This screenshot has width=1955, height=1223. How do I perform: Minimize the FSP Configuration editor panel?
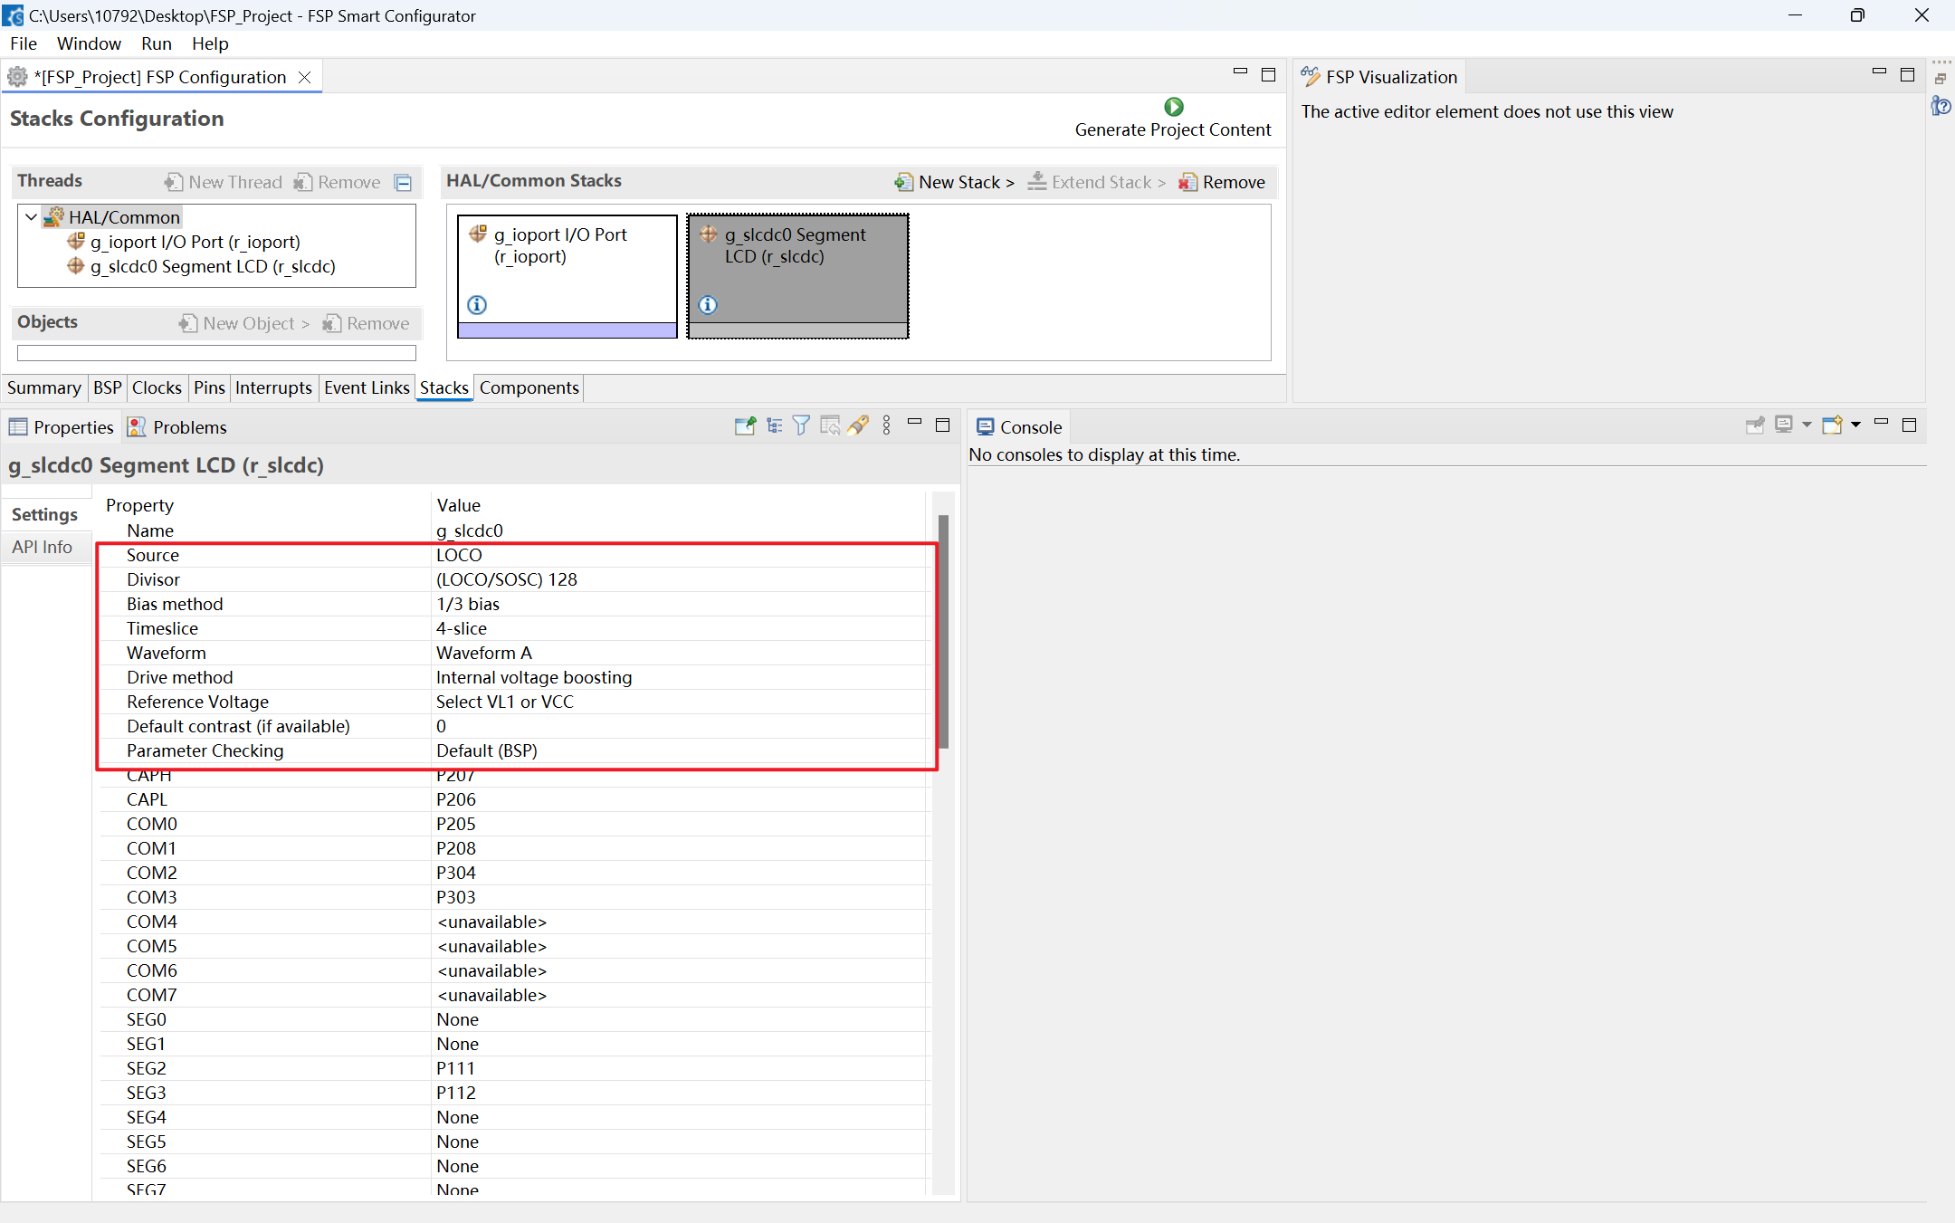coord(1240,72)
